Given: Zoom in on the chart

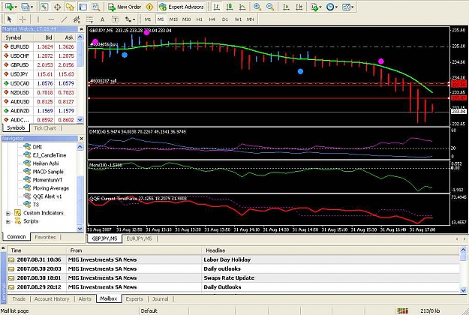Looking at the screenshot, I should (257, 7).
